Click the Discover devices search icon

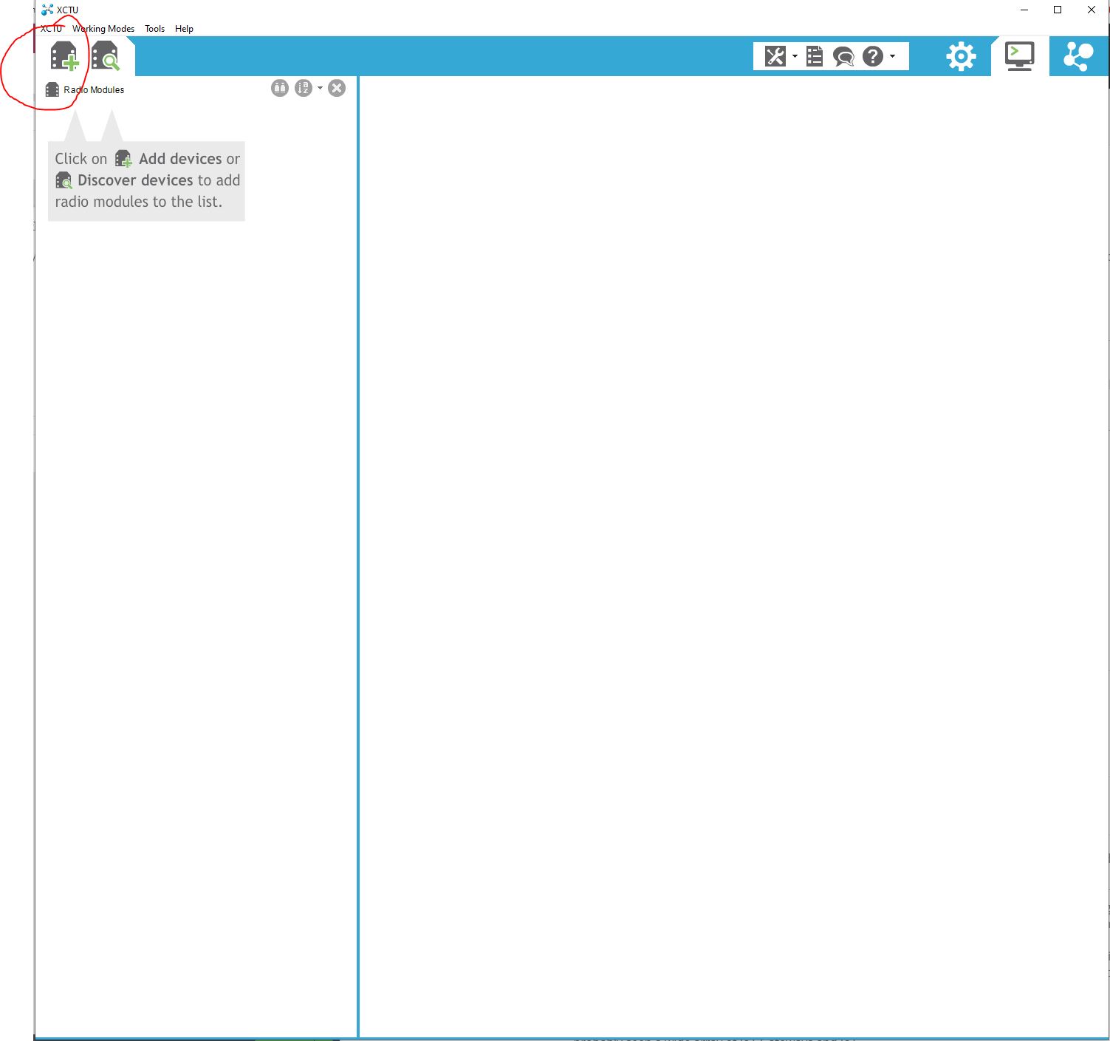click(106, 56)
